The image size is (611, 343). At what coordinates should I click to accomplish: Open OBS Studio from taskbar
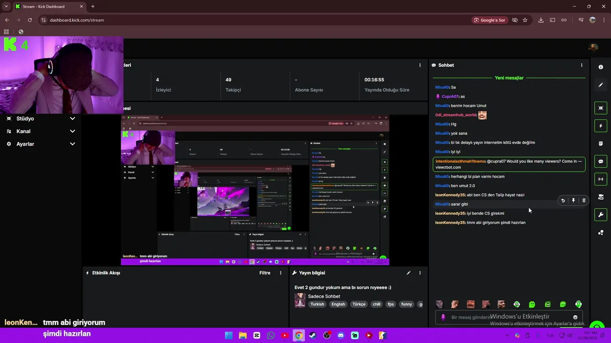click(x=327, y=335)
